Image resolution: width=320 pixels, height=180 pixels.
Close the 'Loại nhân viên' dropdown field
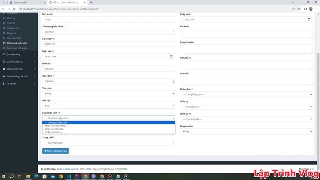109,118
